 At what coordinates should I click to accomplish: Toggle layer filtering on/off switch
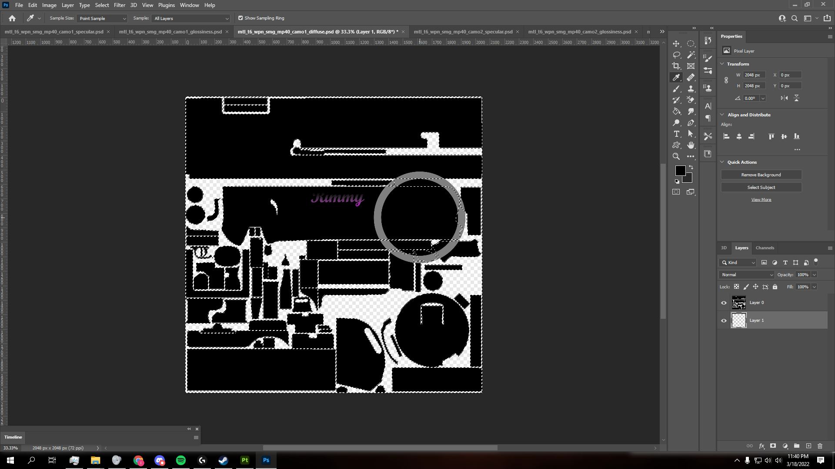click(816, 262)
